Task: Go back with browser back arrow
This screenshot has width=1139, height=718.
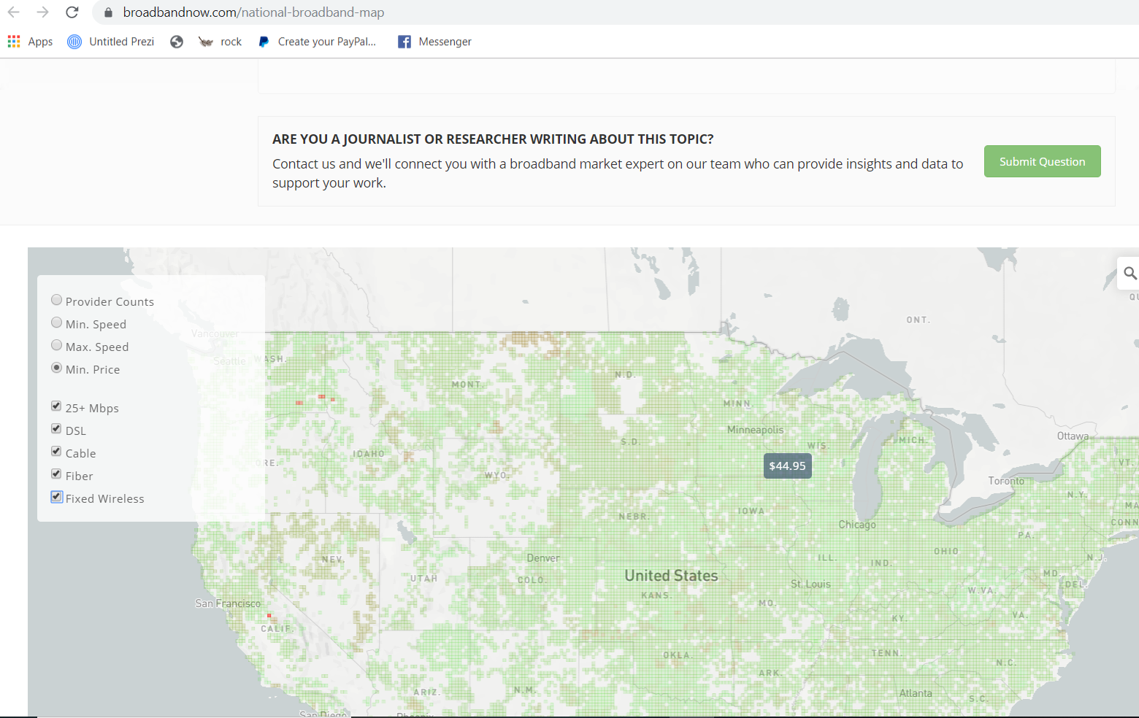Action: (14, 12)
